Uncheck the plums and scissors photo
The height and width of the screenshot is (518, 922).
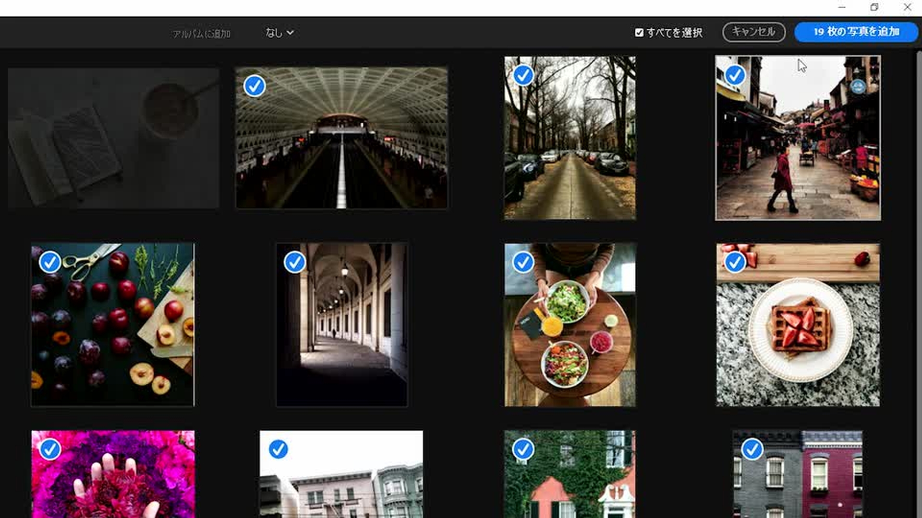[x=50, y=262]
